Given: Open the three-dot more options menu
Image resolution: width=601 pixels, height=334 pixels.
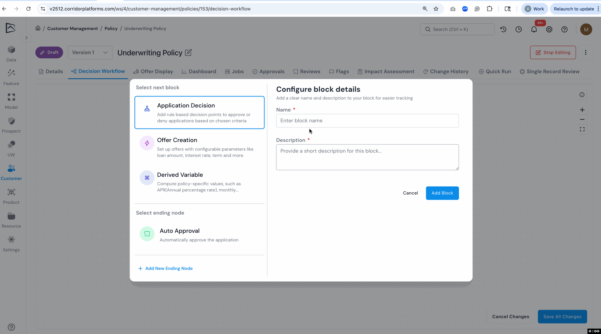Looking at the screenshot, I should click(585, 53).
